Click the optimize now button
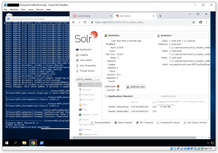Image resolution: width=218 pixels, height=153 pixels. click(x=136, y=87)
